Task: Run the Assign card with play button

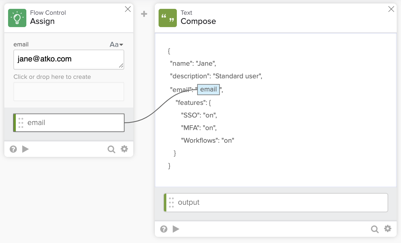Action: click(x=26, y=149)
